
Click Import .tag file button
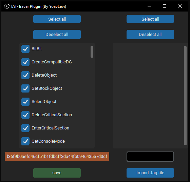pos(150,173)
